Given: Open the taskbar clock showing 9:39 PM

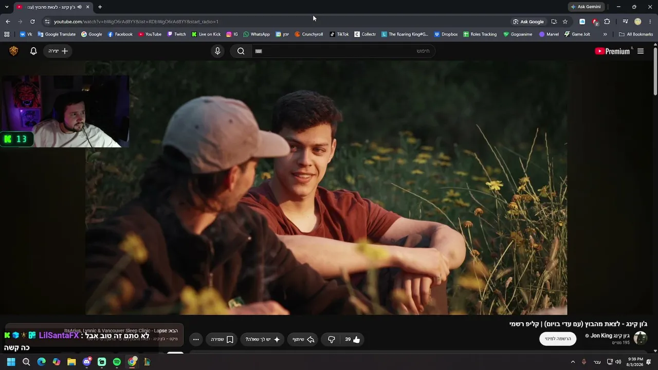Looking at the screenshot, I should click(635, 362).
